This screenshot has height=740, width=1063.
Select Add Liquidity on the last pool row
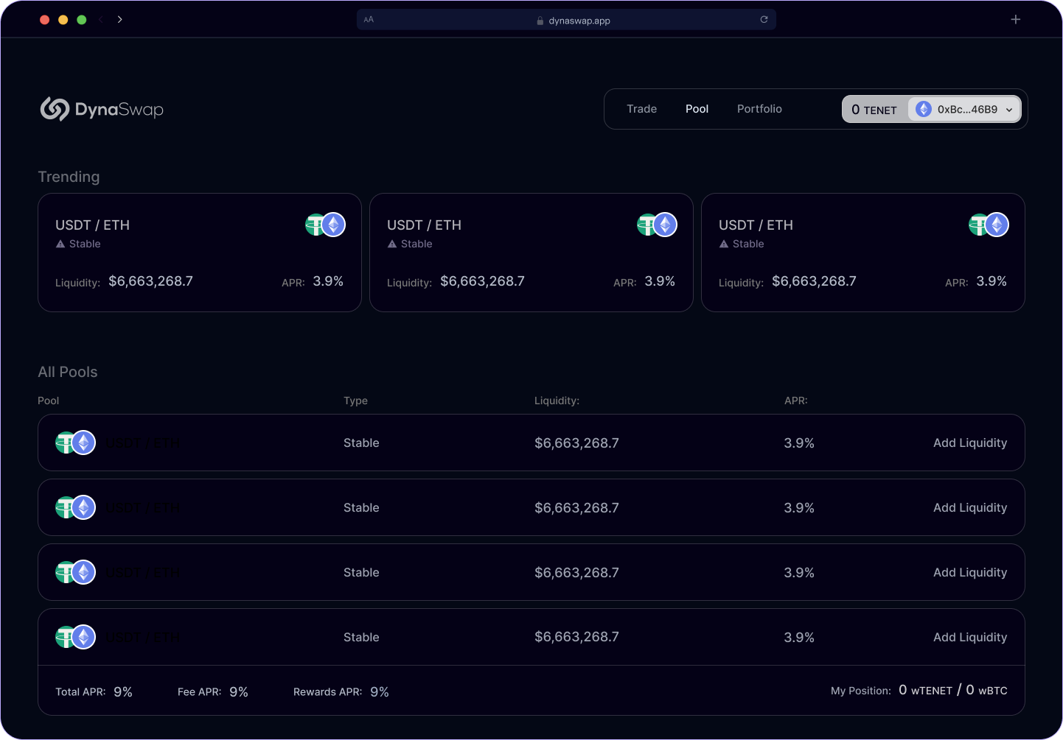click(970, 637)
